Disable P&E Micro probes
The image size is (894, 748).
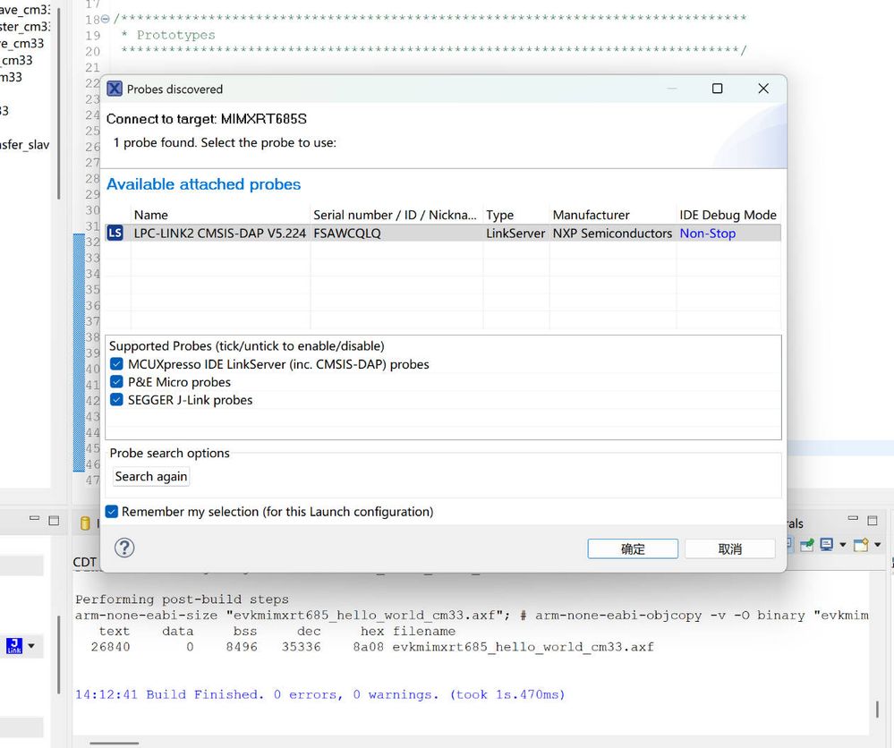117,382
